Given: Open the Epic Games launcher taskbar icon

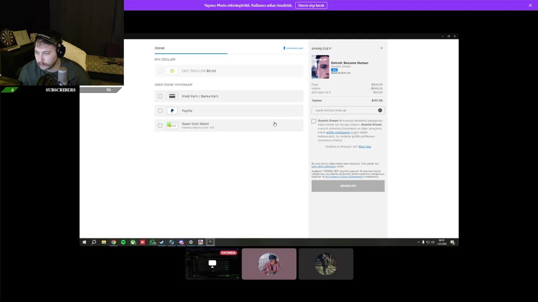Looking at the screenshot, I should [x=210, y=242].
